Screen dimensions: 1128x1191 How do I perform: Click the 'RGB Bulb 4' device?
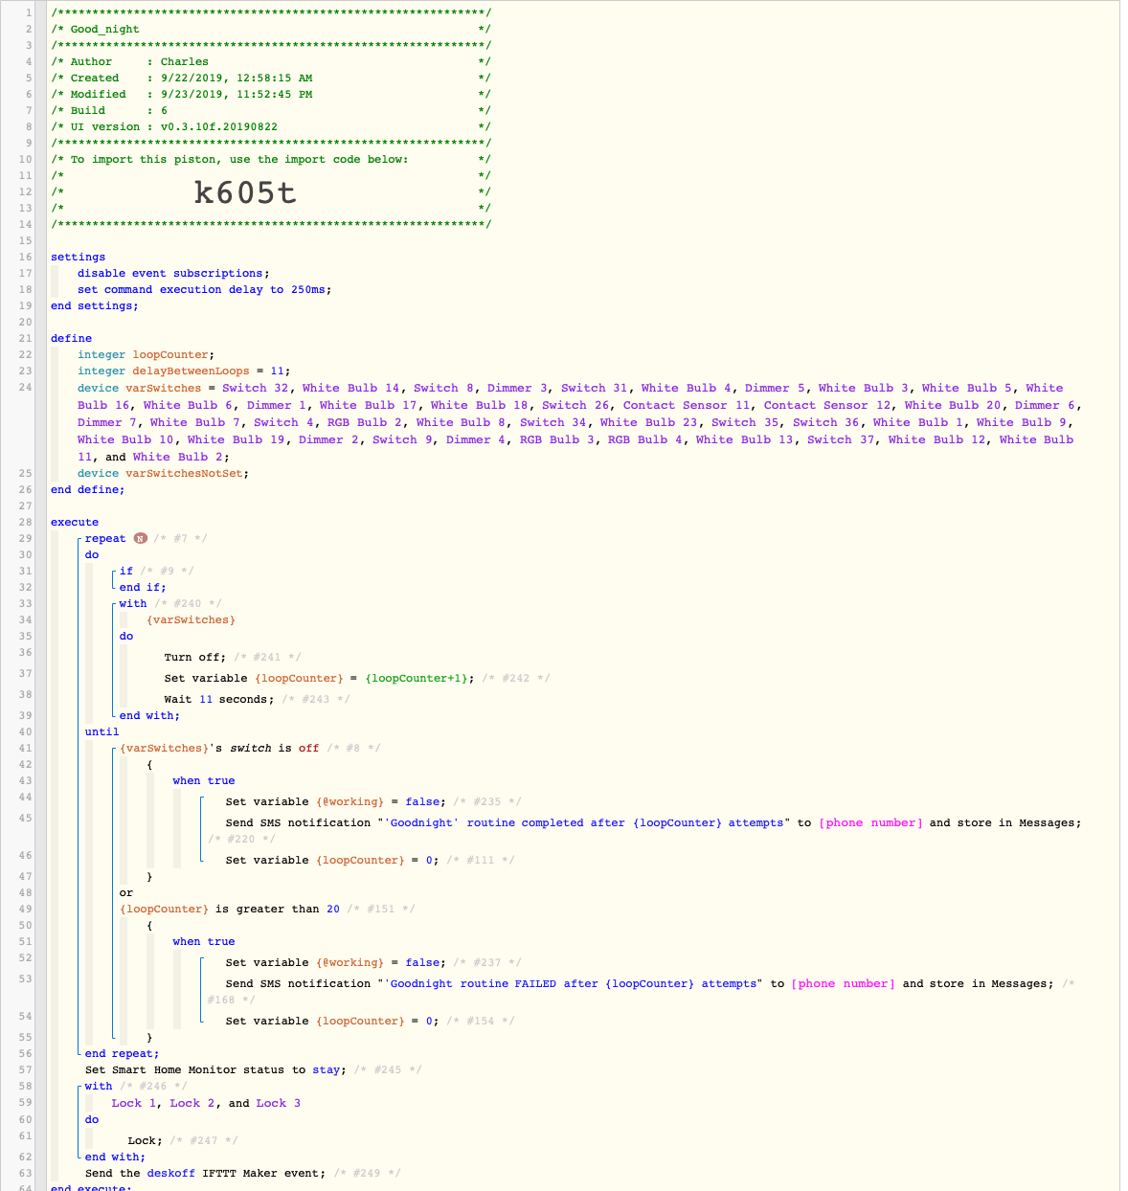click(x=645, y=439)
